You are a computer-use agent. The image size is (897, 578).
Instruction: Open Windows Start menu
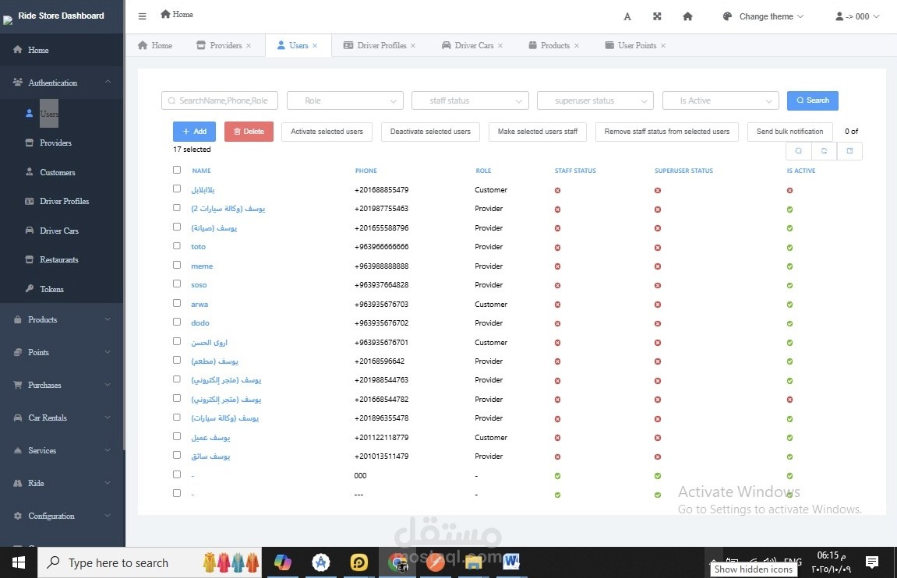coord(18,562)
